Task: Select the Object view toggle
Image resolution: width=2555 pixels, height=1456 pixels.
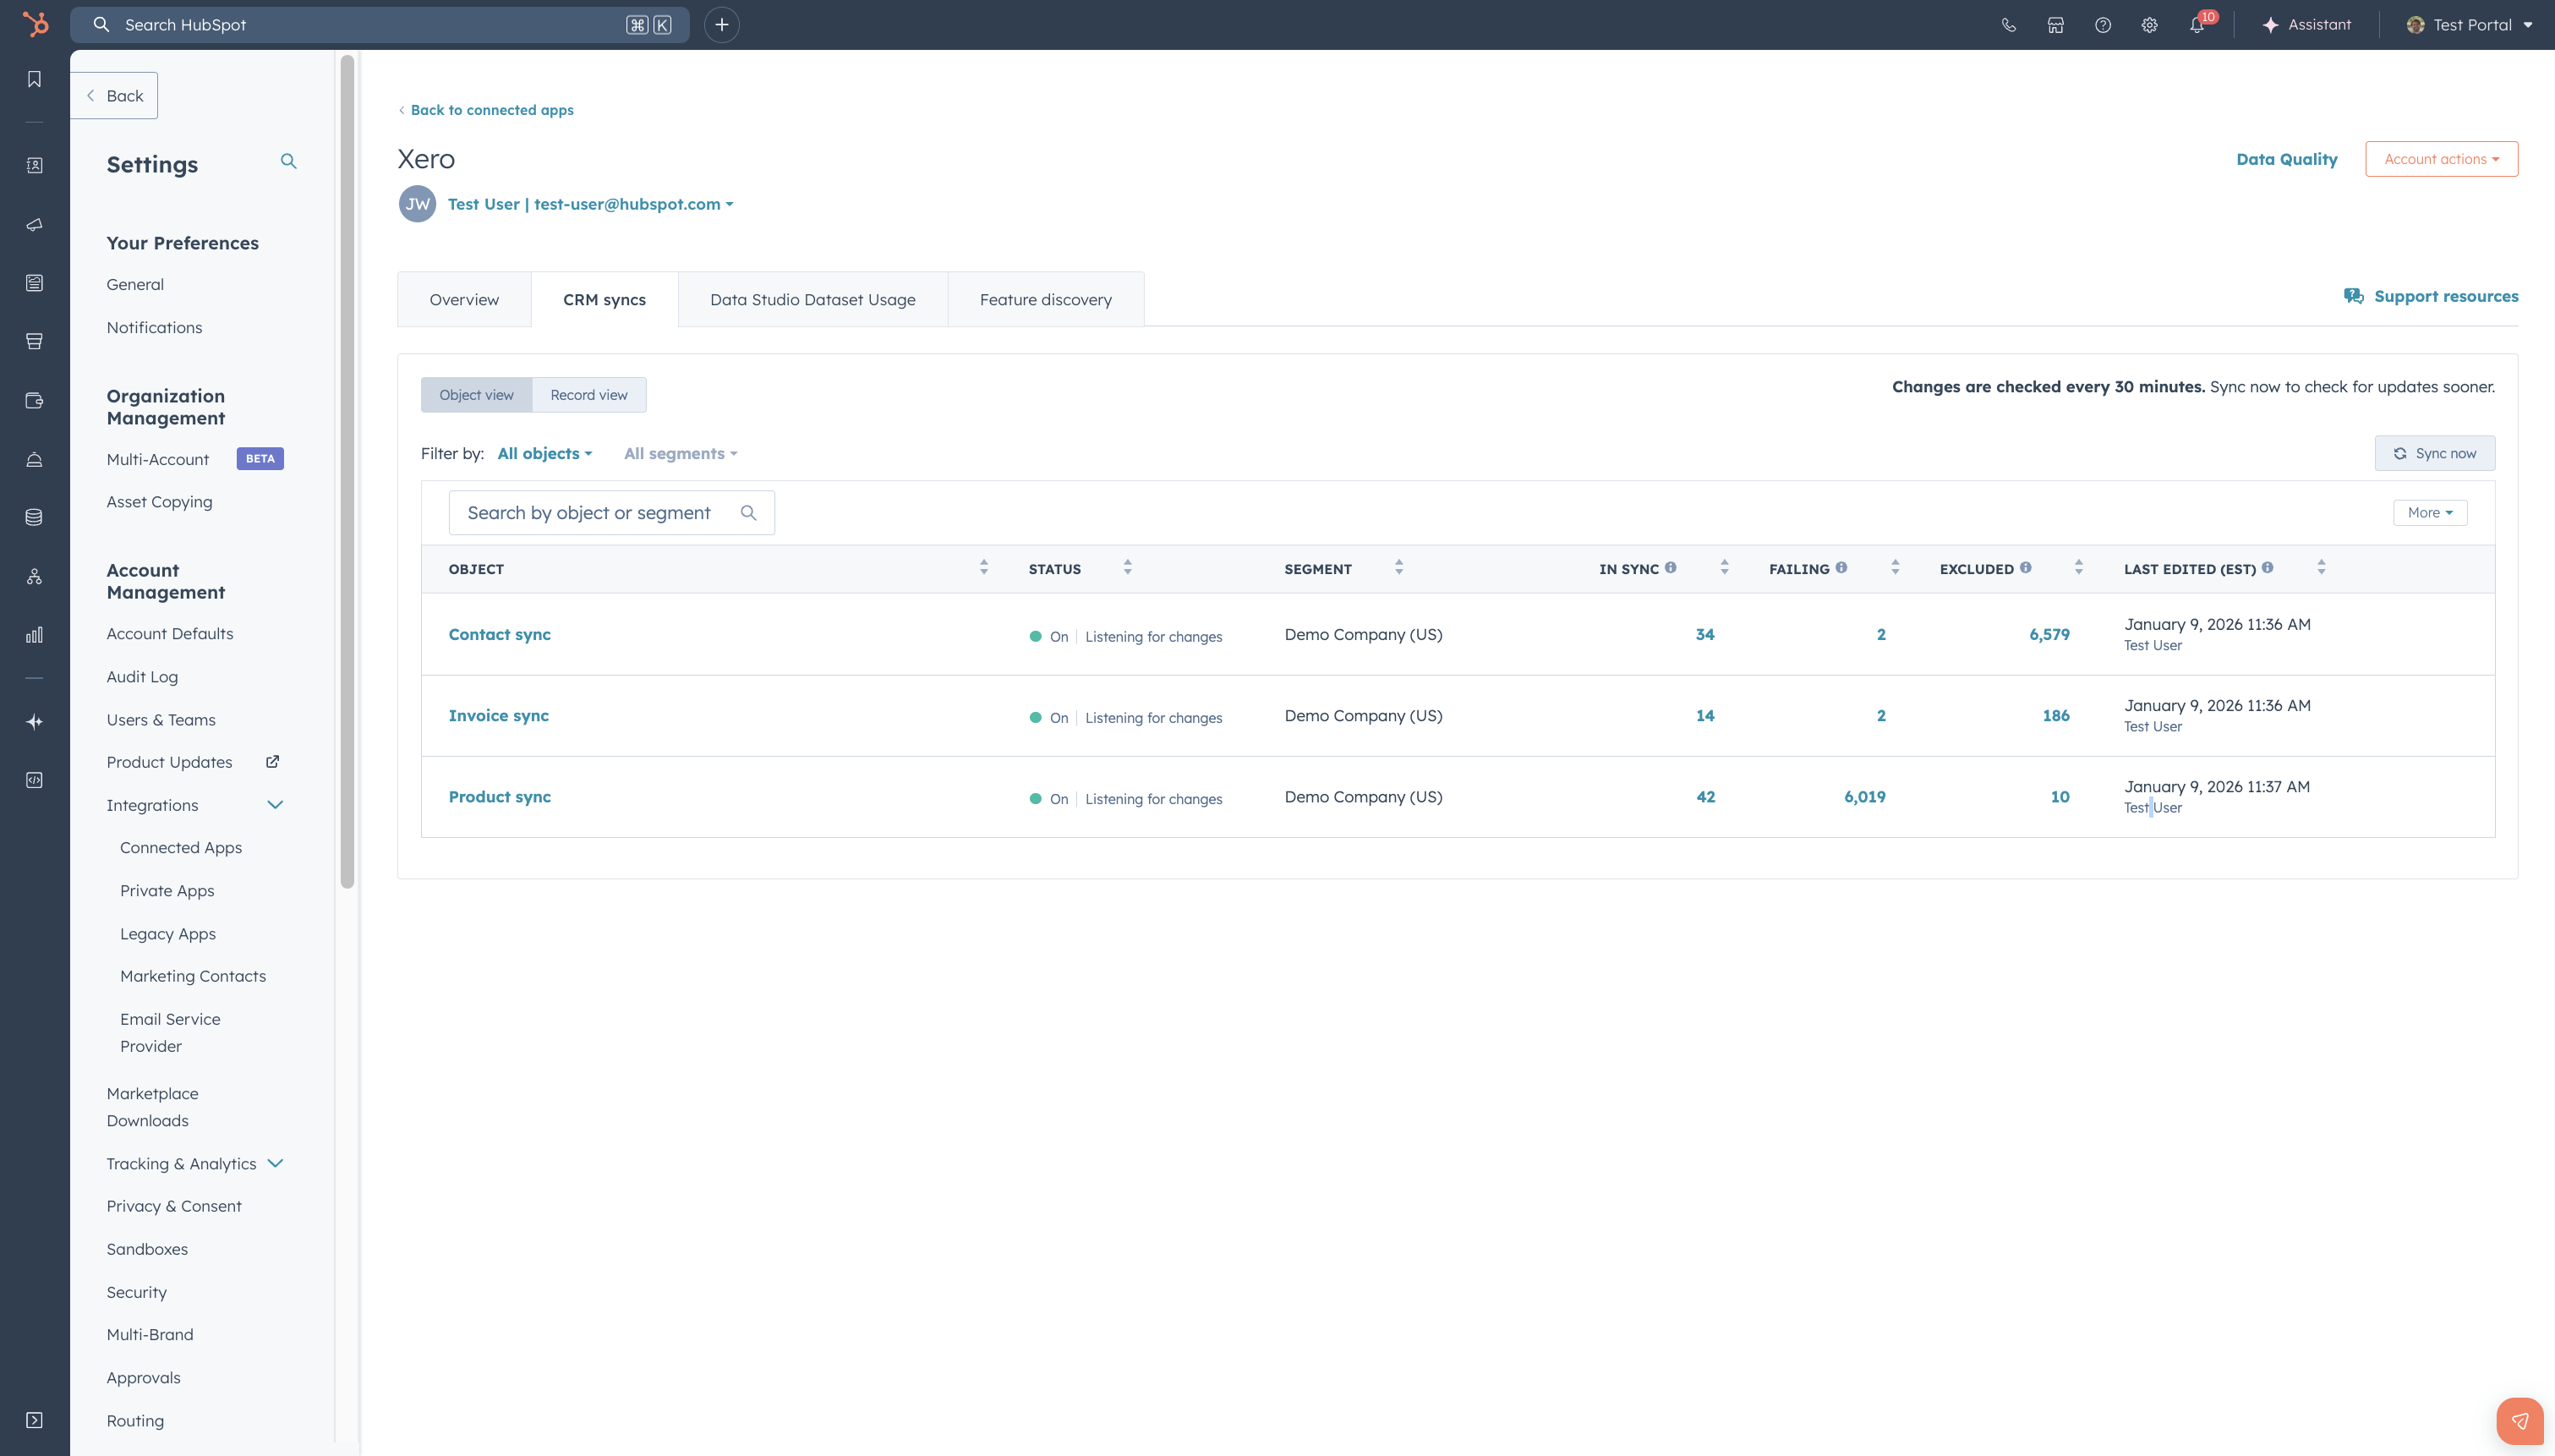Action: (x=477, y=394)
